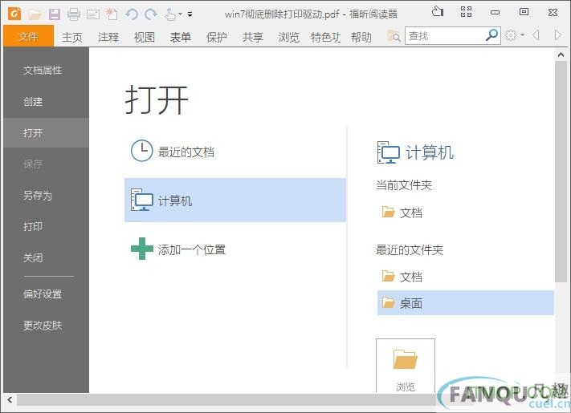Viewport: 571px width, 413px height.
Task: Select 创建 in the sidebar
Action: (47, 101)
